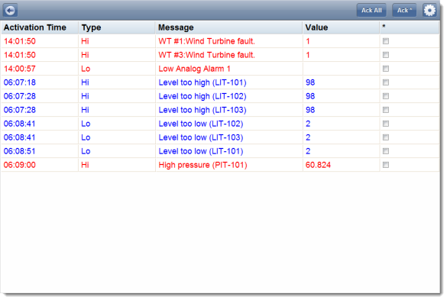Click activation time 06:09:00

20,165
